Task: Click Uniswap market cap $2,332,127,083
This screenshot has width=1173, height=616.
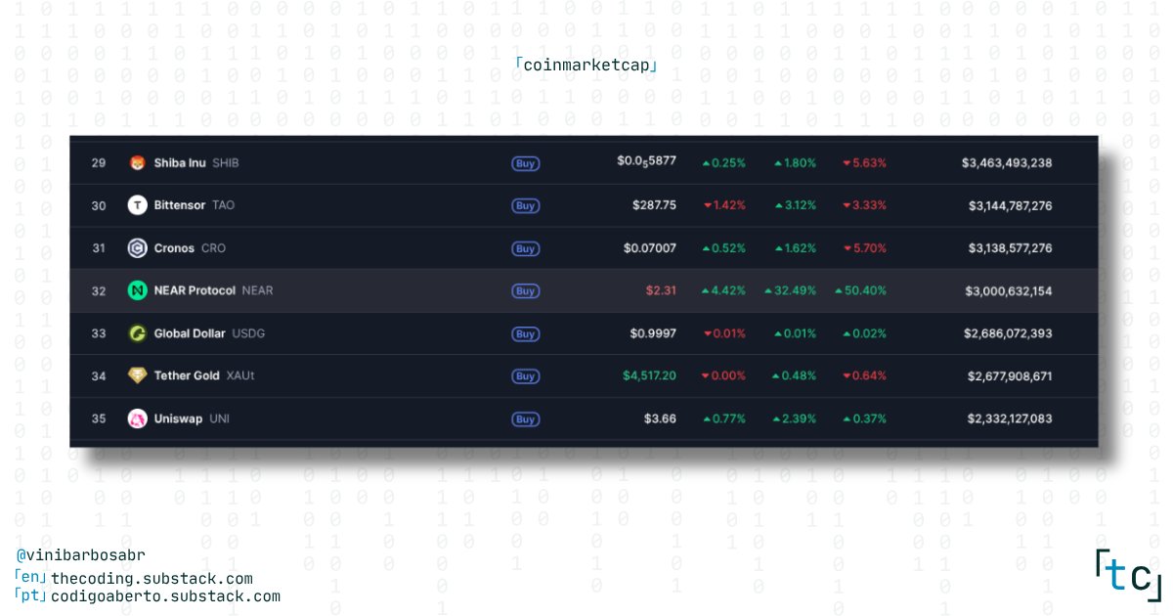Action: [1010, 418]
